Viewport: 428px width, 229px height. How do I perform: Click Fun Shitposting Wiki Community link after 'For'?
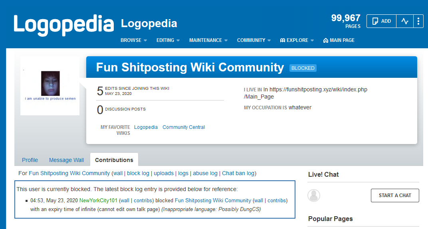pyautogui.click(x=69, y=173)
